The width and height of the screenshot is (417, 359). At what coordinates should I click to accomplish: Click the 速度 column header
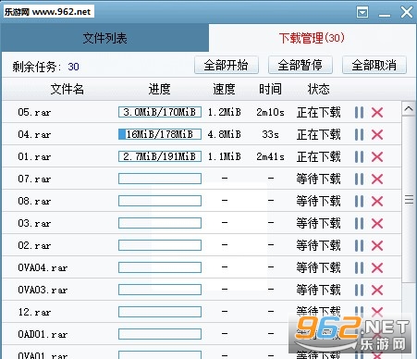point(224,89)
